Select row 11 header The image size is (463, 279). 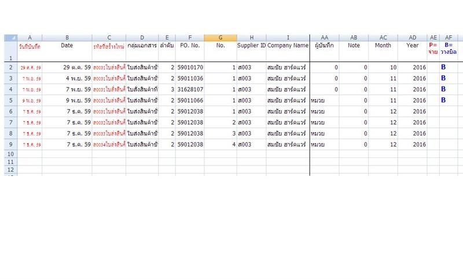(x=10, y=162)
